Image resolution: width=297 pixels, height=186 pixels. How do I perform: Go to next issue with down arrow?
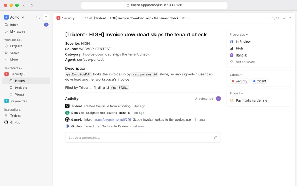[x=284, y=18]
